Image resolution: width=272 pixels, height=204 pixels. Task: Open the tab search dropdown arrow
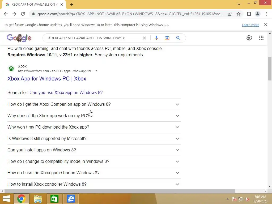click(x=239, y=5)
